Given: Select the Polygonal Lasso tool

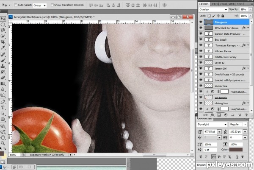Looking at the screenshot, I should [x=3, y=30].
